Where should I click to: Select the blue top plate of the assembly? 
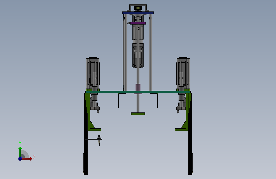[138, 13]
